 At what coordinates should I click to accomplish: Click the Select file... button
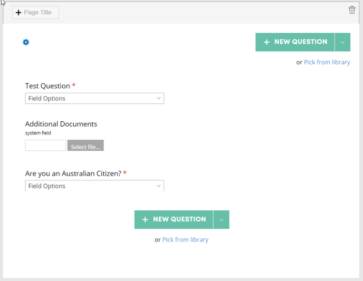[85, 145]
